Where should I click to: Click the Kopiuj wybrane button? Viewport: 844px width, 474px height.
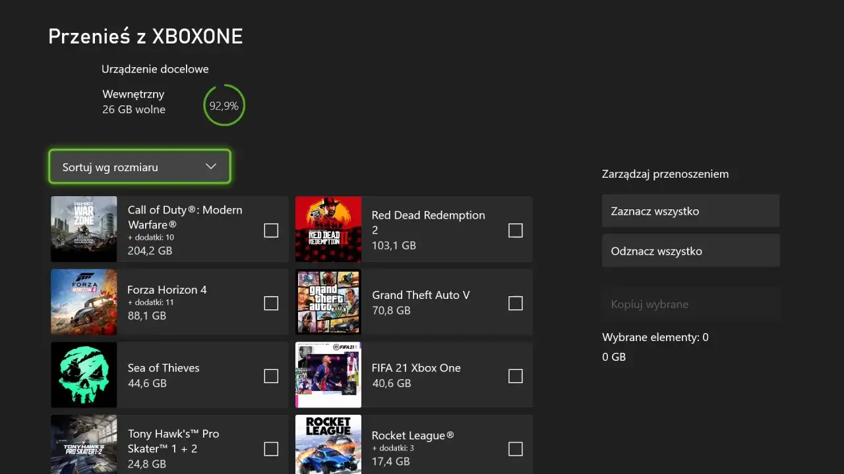690,304
